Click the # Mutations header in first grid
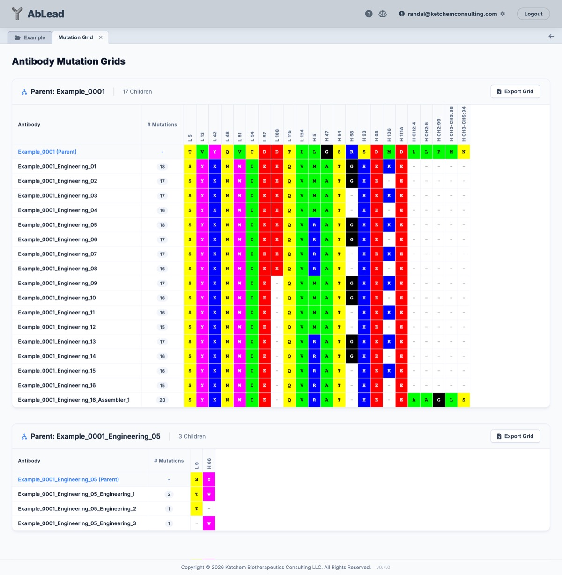Viewport: 562px width, 575px height. (162, 125)
